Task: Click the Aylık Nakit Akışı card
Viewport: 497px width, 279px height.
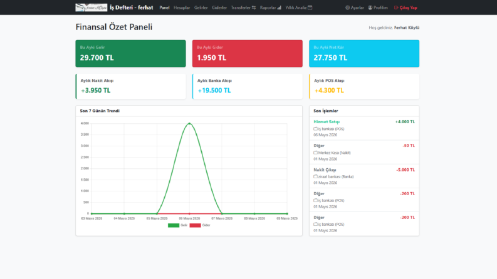Action: [x=130, y=86]
